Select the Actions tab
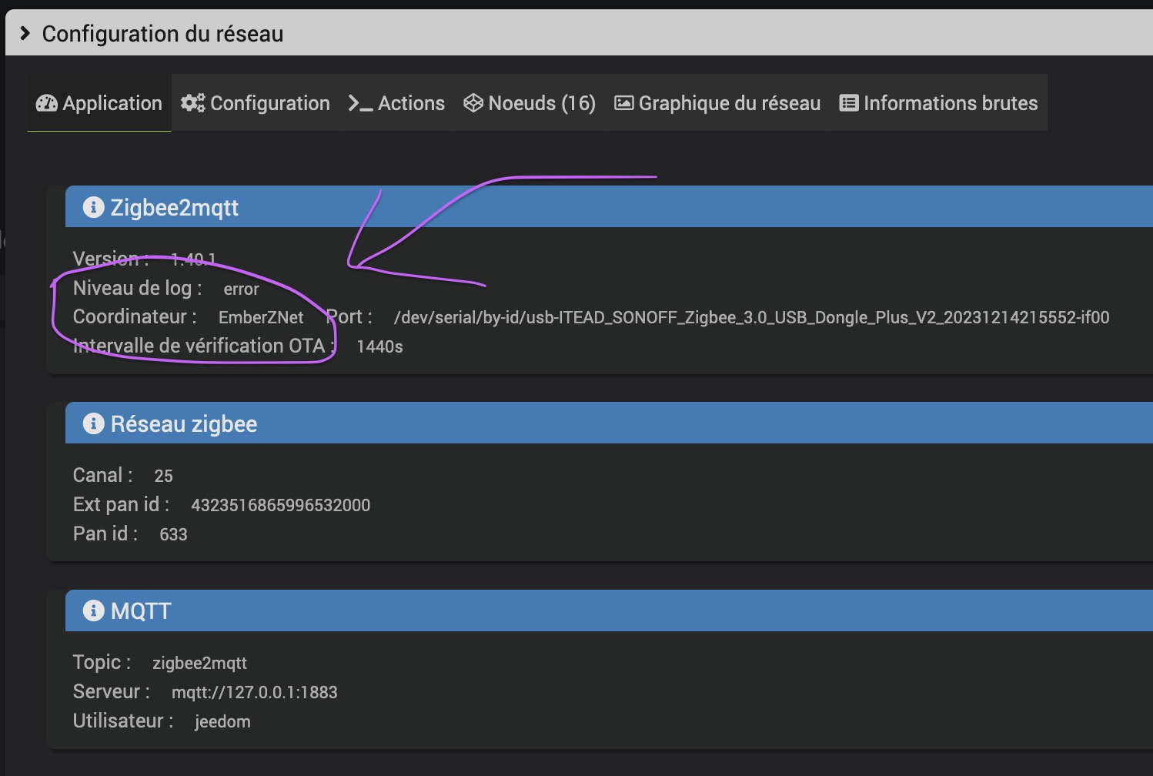This screenshot has height=776, width=1153. [x=396, y=103]
